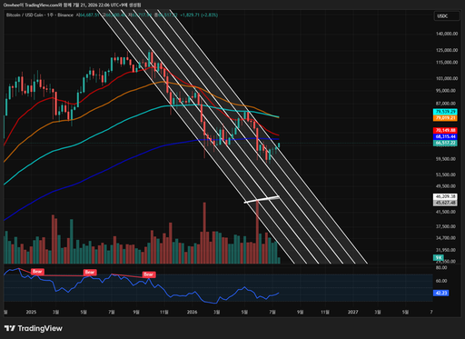Click the 125,000.00 price axis level
This screenshot has width=465, height=339.
point(447,50)
